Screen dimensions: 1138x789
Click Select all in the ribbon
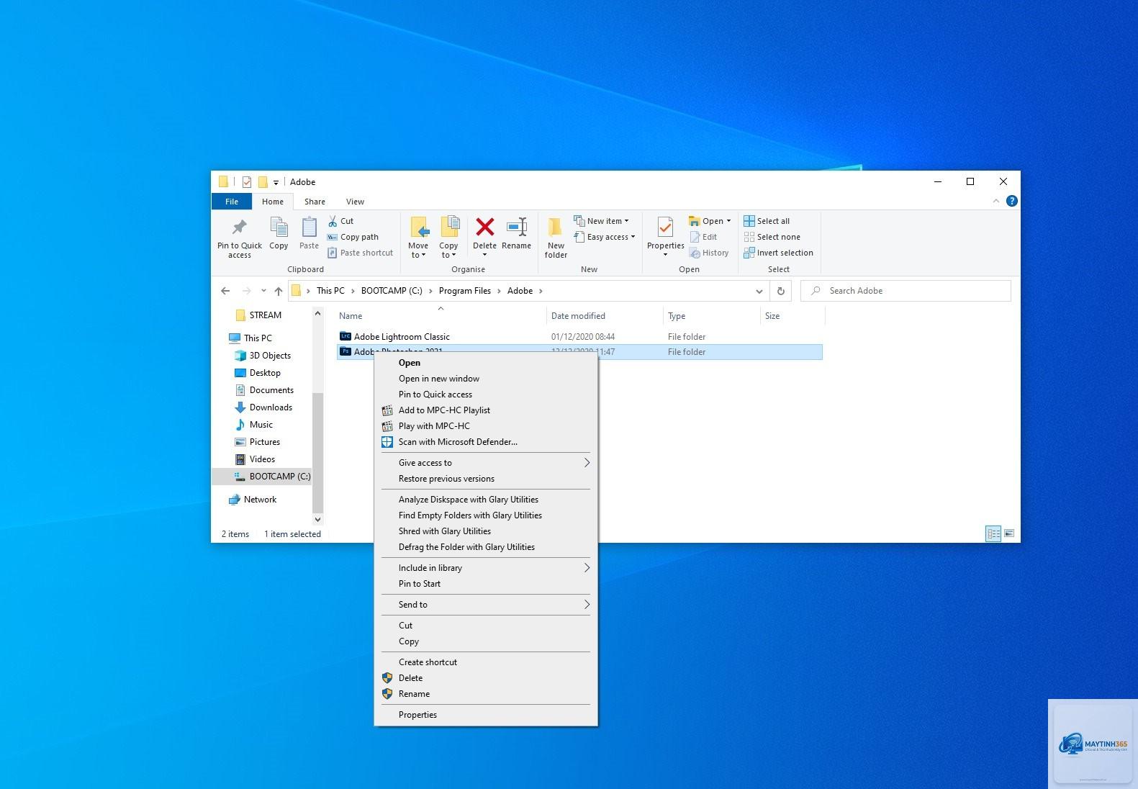pyautogui.click(x=767, y=221)
